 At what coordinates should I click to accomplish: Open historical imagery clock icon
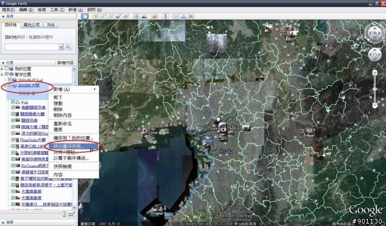(136, 16)
